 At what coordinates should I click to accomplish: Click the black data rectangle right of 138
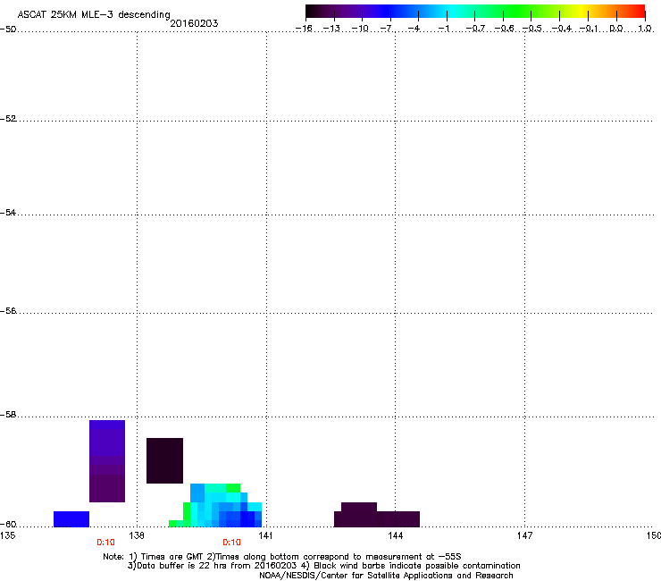pyautogui.click(x=165, y=460)
